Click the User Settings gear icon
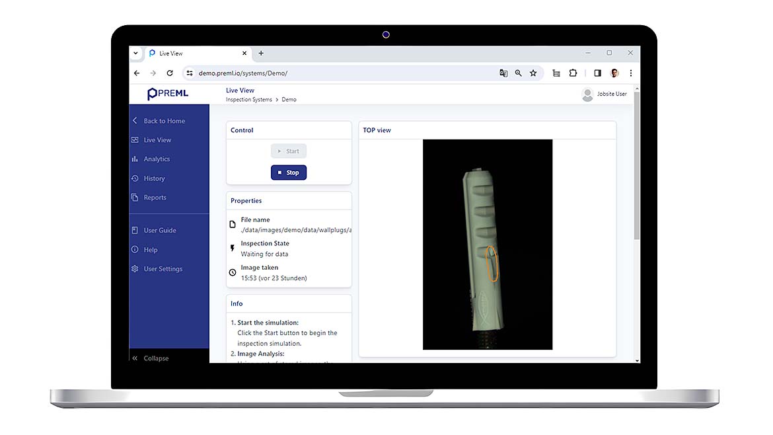 pos(135,269)
